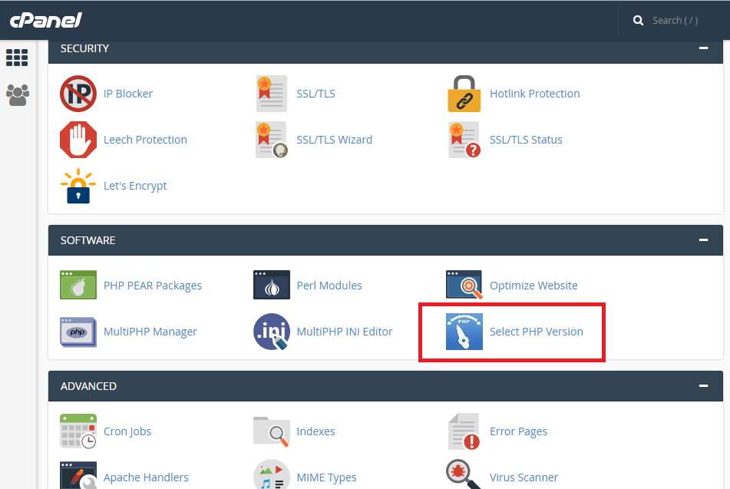Open the Let's Encrypt lock icon
The image size is (730, 489).
(x=78, y=186)
